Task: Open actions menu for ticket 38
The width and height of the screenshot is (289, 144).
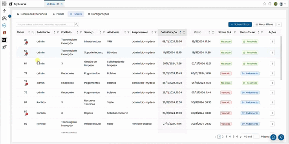Action: (x=272, y=42)
